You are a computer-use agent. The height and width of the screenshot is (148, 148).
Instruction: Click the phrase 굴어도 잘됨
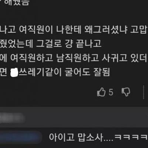pos(87,72)
